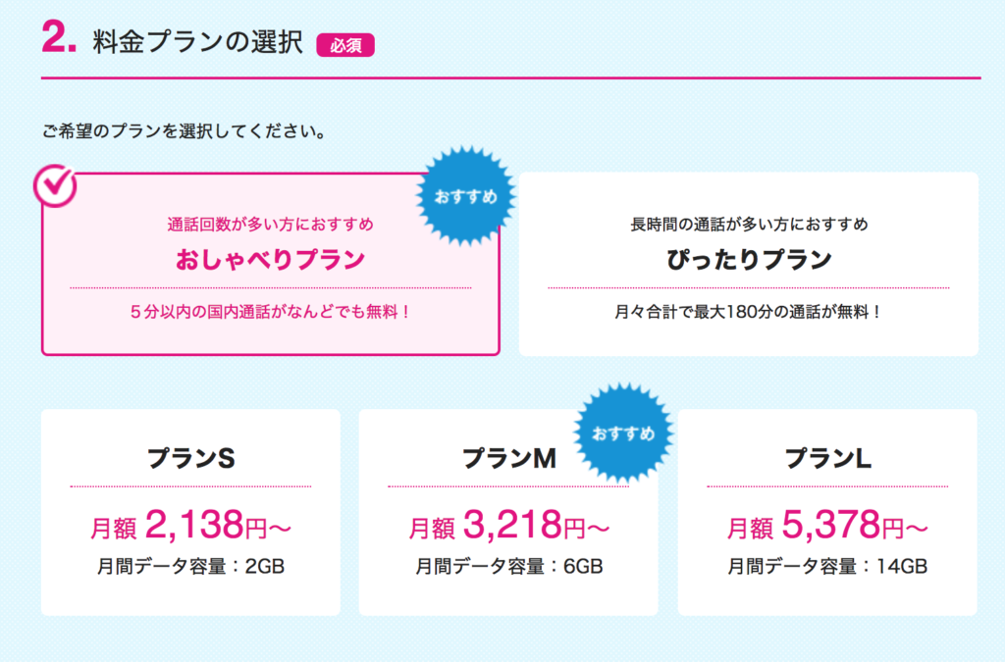Click the blue おすすめ badge on プランM

(x=623, y=433)
